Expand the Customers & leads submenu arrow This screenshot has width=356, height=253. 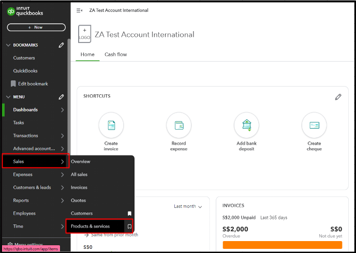[x=63, y=188]
